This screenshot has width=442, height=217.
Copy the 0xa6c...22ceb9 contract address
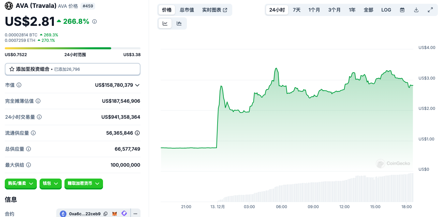[106, 214]
